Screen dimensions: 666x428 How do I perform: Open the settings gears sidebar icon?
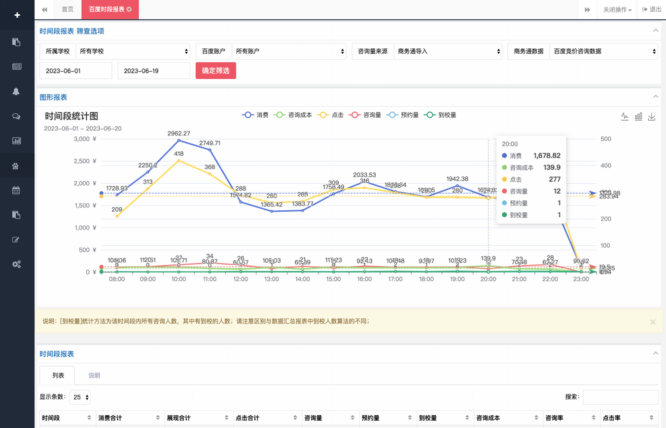coord(16,264)
